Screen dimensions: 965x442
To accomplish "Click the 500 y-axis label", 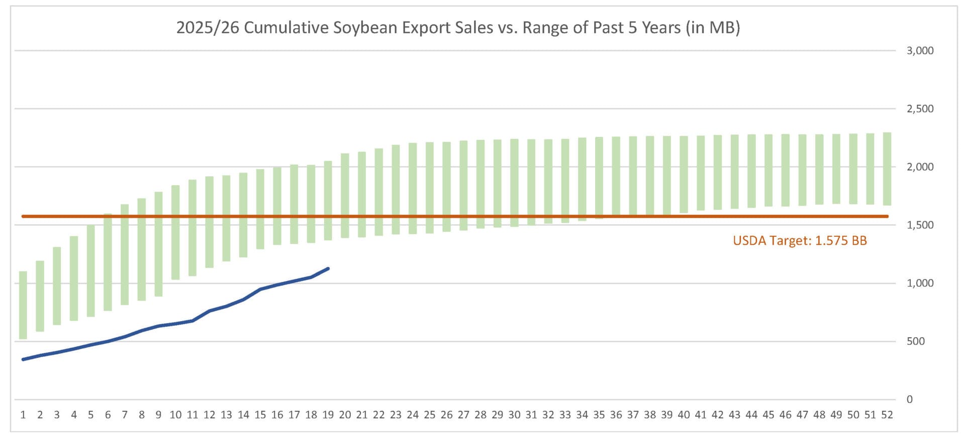I will point(915,342).
